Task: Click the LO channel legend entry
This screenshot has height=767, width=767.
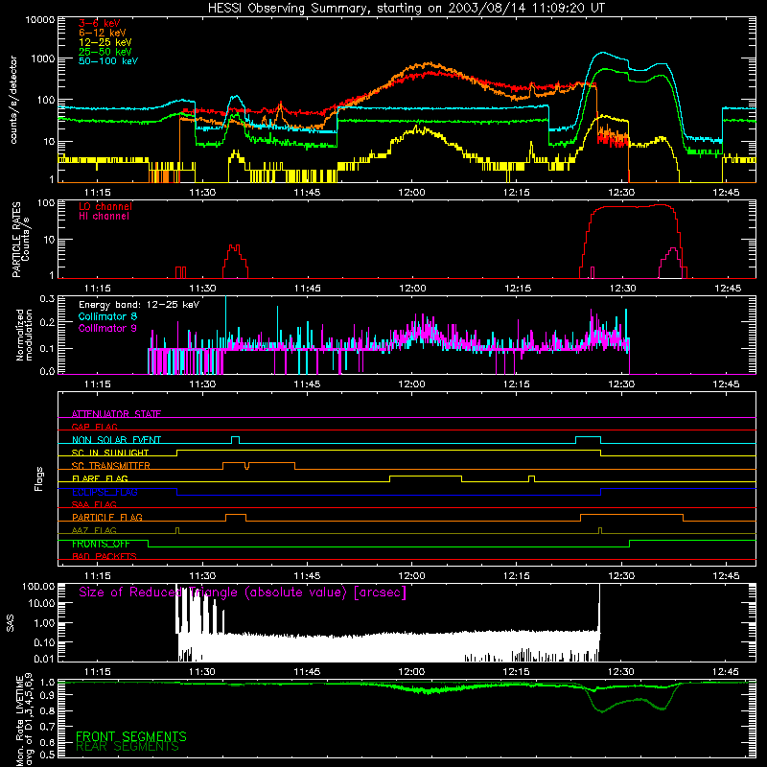Action: point(105,206)
